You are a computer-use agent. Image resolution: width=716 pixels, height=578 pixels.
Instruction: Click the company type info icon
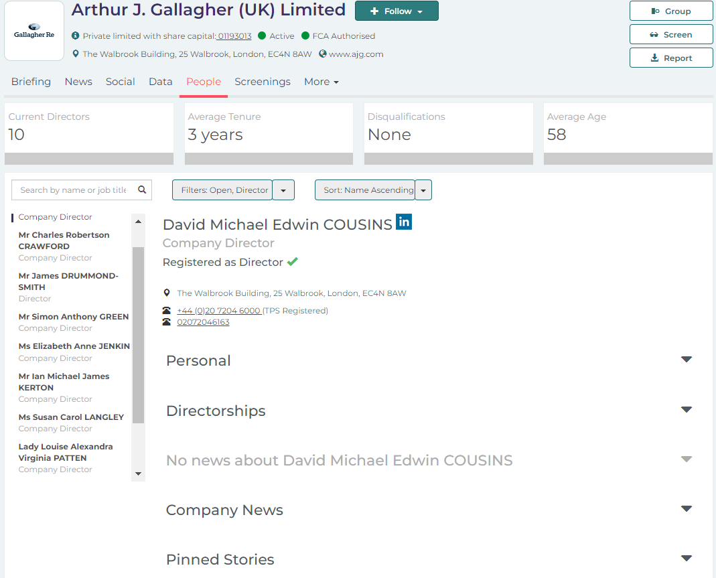tap(75, 35)
